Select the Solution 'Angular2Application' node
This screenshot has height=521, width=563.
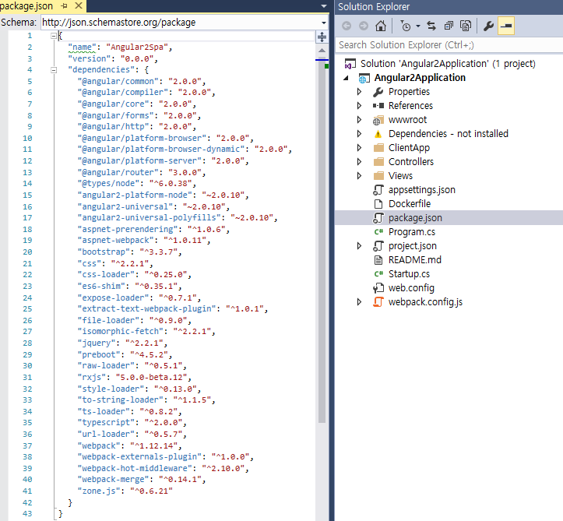(448, 64)
